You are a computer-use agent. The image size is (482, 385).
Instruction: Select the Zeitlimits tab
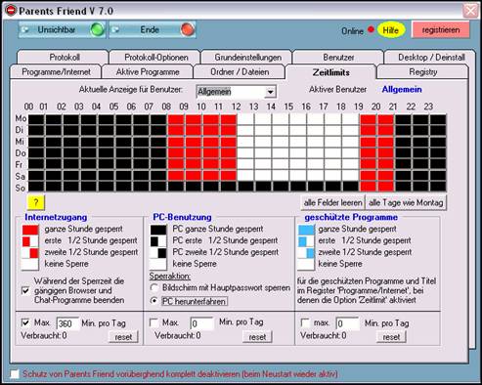(x=330, y=72)
